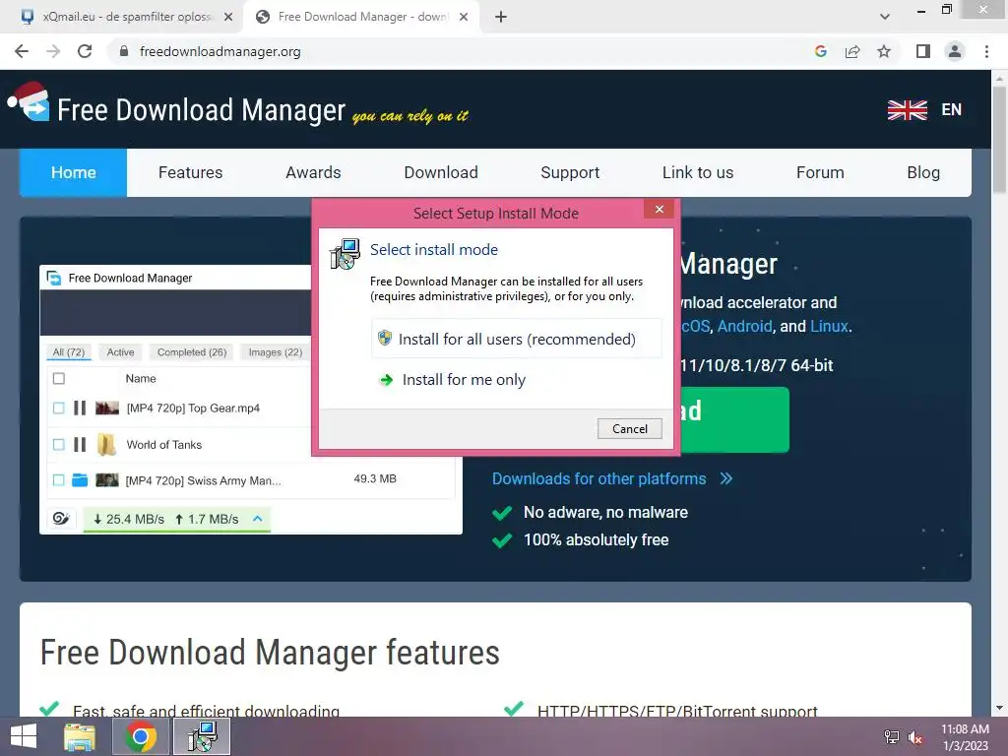Close the Free Download Manager tab

(x=464, y=17)
